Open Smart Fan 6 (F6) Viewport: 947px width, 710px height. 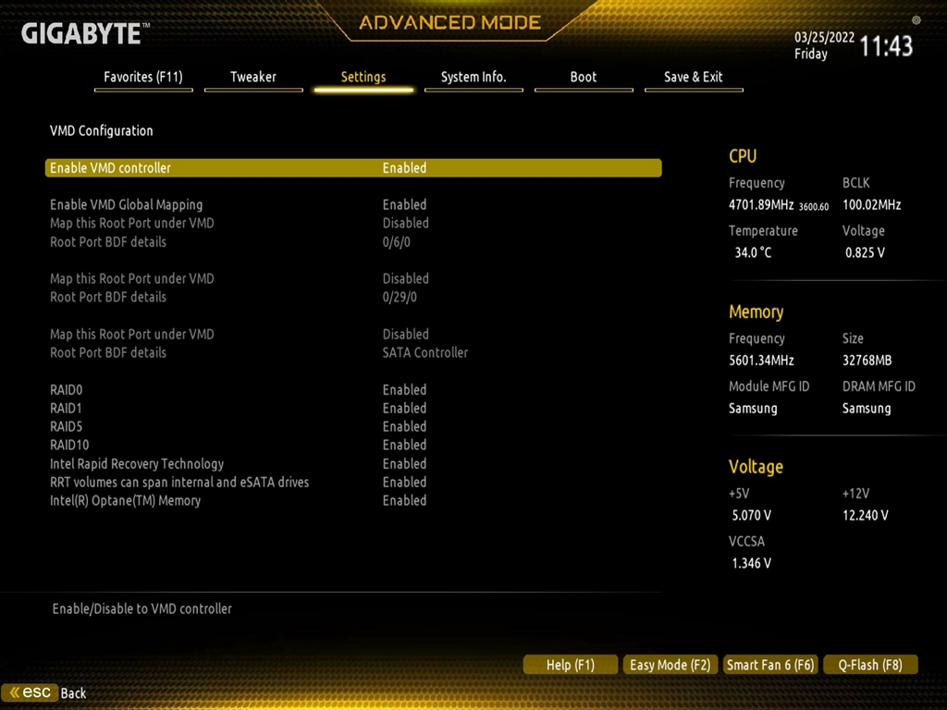click(770, 665)
